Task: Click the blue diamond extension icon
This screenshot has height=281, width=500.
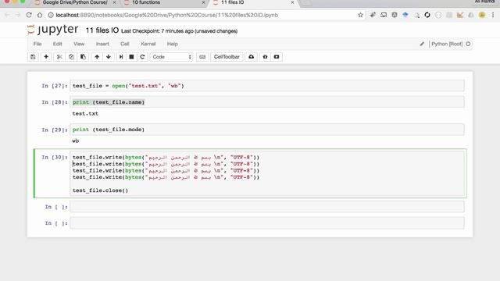Action: point(405,15)
